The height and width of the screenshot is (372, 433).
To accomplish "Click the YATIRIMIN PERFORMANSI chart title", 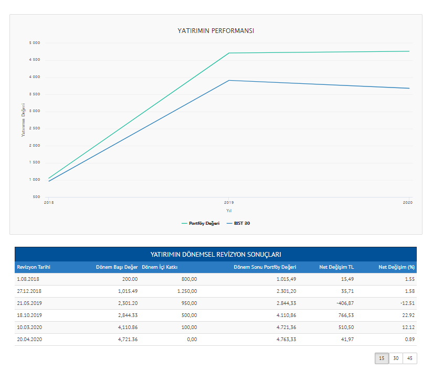I will pyautogui.click(x=216, y=31).
